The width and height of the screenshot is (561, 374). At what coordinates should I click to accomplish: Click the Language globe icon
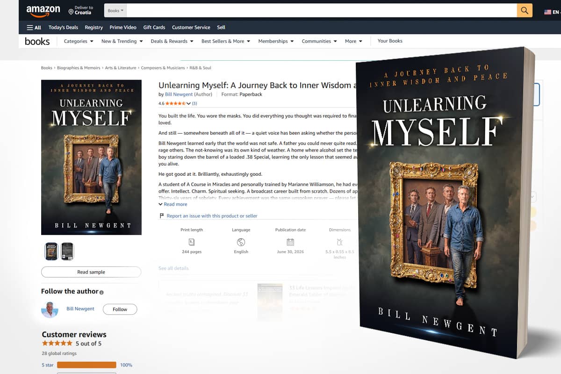click(x=241, y=242)
